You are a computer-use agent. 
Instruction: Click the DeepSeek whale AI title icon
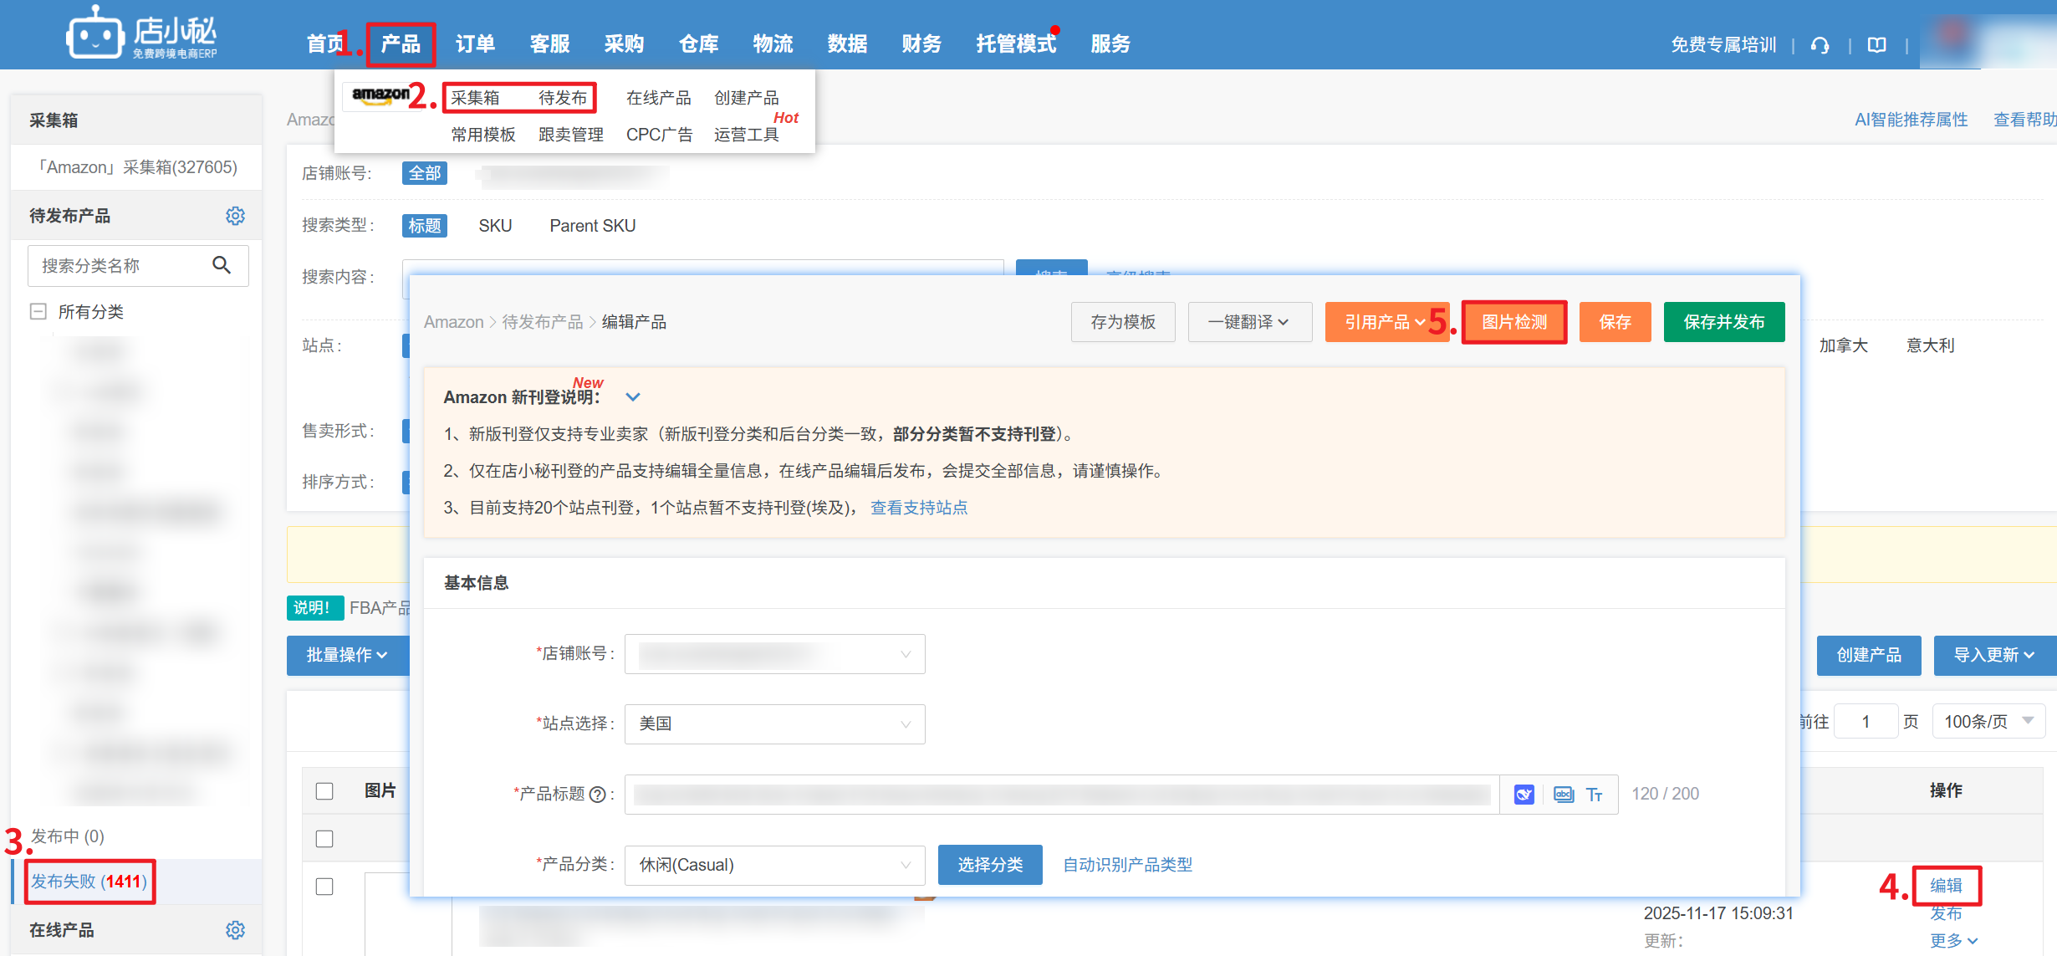(x=1524, y=794)
